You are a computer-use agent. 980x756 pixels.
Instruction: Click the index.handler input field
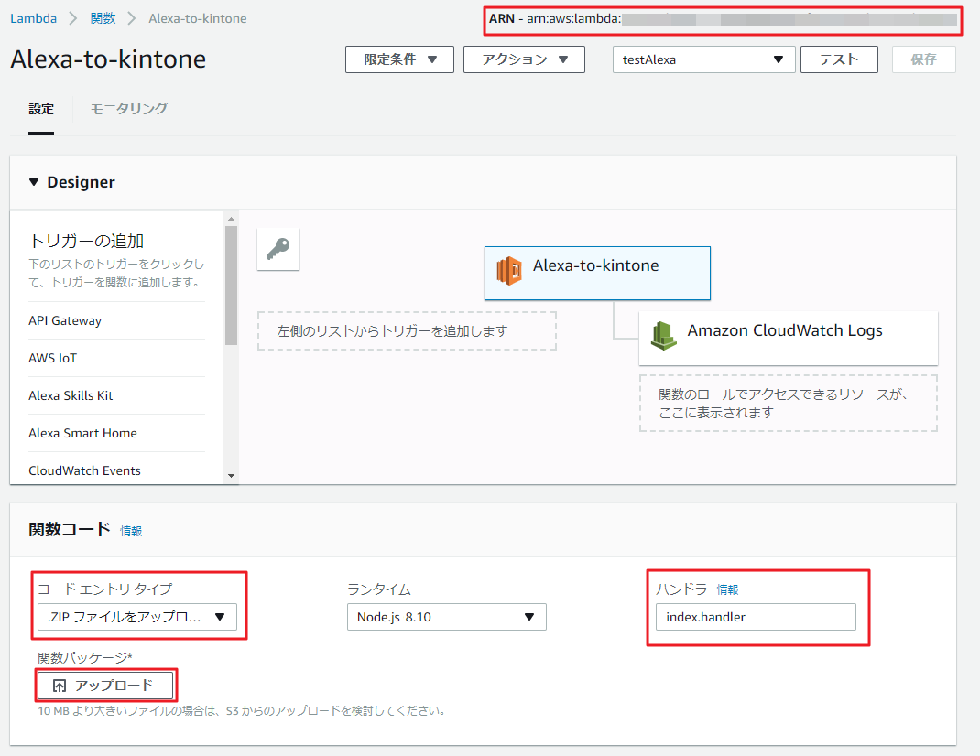[756, 617]
